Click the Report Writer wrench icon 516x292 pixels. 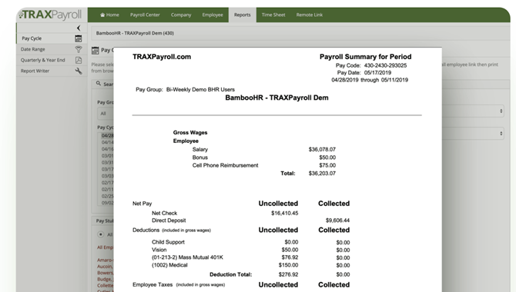pos(79,71)
